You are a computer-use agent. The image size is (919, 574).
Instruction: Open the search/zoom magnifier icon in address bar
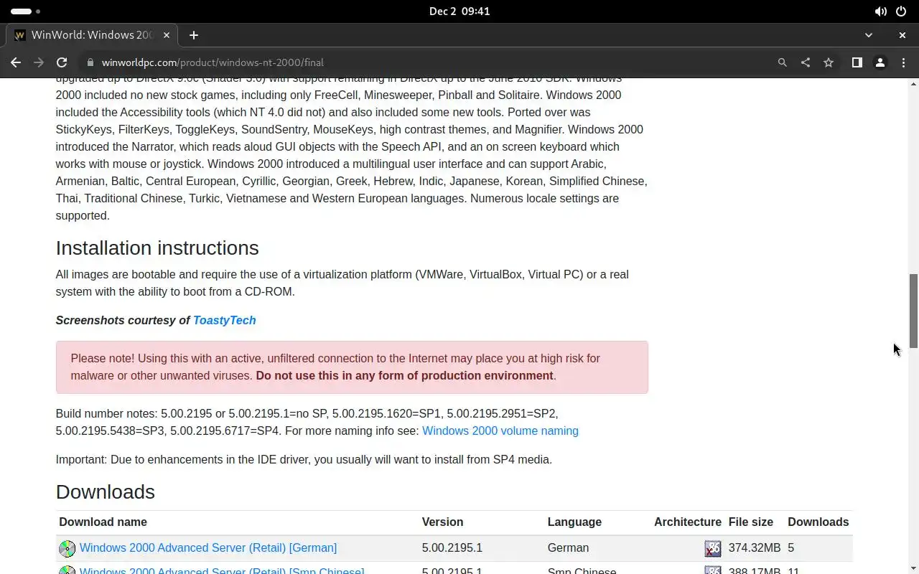coord(783,62)
